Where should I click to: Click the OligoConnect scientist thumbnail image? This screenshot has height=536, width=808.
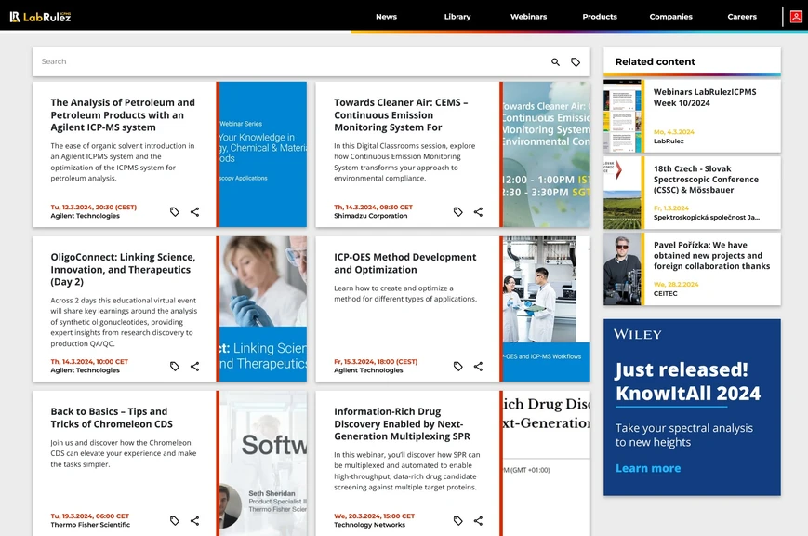pyautogui.click(x=263, y=309)
